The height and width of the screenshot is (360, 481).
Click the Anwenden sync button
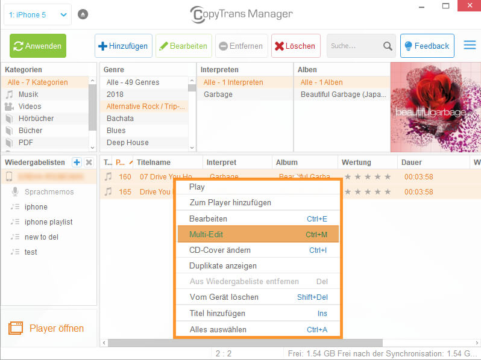tap(38, 46)
